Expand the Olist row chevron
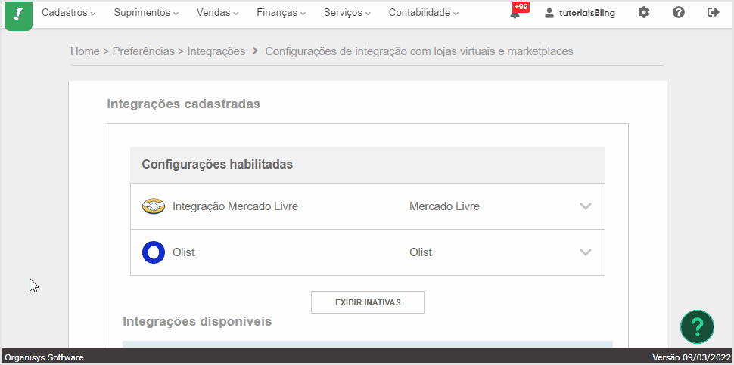734x365 pixels. click(x=586, y=252)
